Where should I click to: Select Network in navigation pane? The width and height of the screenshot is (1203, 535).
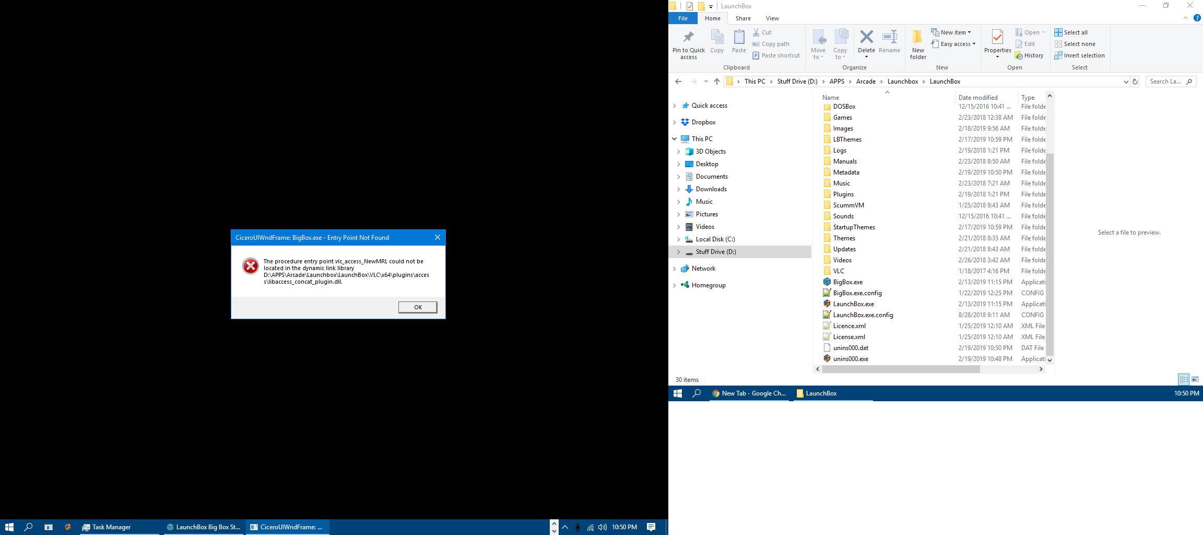coord(703,269)
